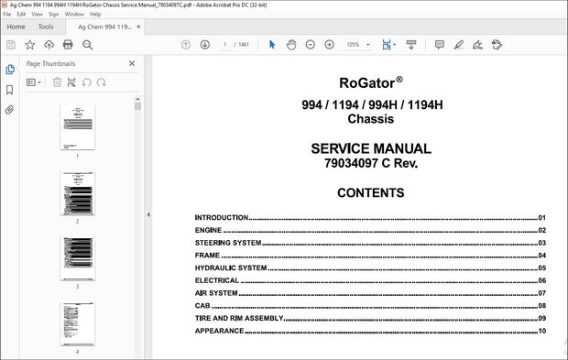Viewport: 568px width, 360px height.
Task: Click the stamp tool icon
Action: pos(497,45)
